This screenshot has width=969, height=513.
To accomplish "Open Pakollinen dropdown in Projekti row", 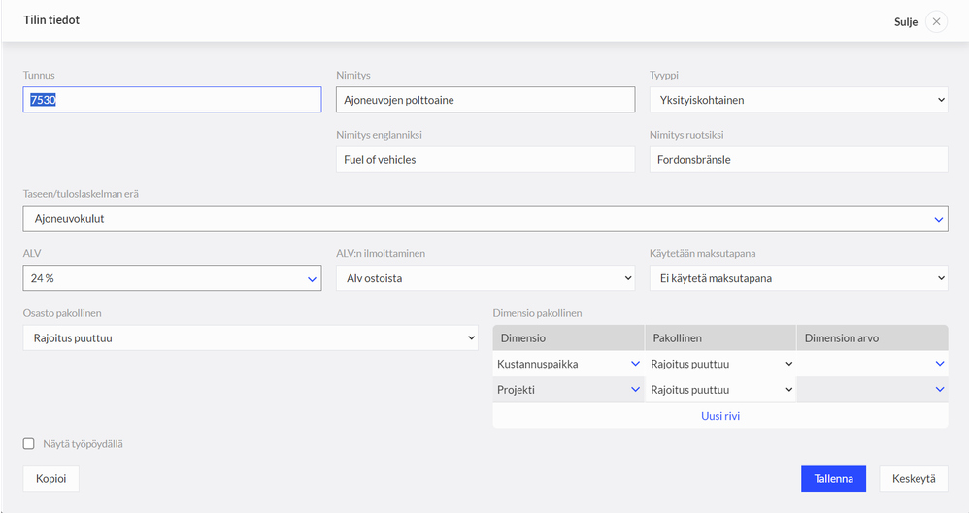I will tap(720, 390).
